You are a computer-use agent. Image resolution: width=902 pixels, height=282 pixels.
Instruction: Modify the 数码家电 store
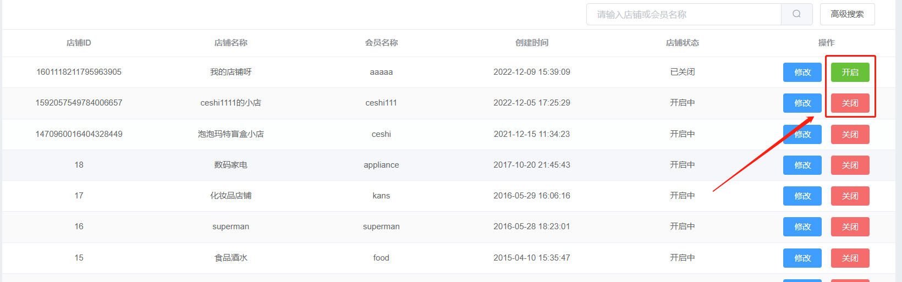(x=802, y=165)
